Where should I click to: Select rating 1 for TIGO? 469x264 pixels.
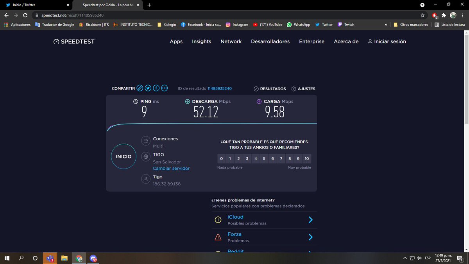click(x=230, y=158)
